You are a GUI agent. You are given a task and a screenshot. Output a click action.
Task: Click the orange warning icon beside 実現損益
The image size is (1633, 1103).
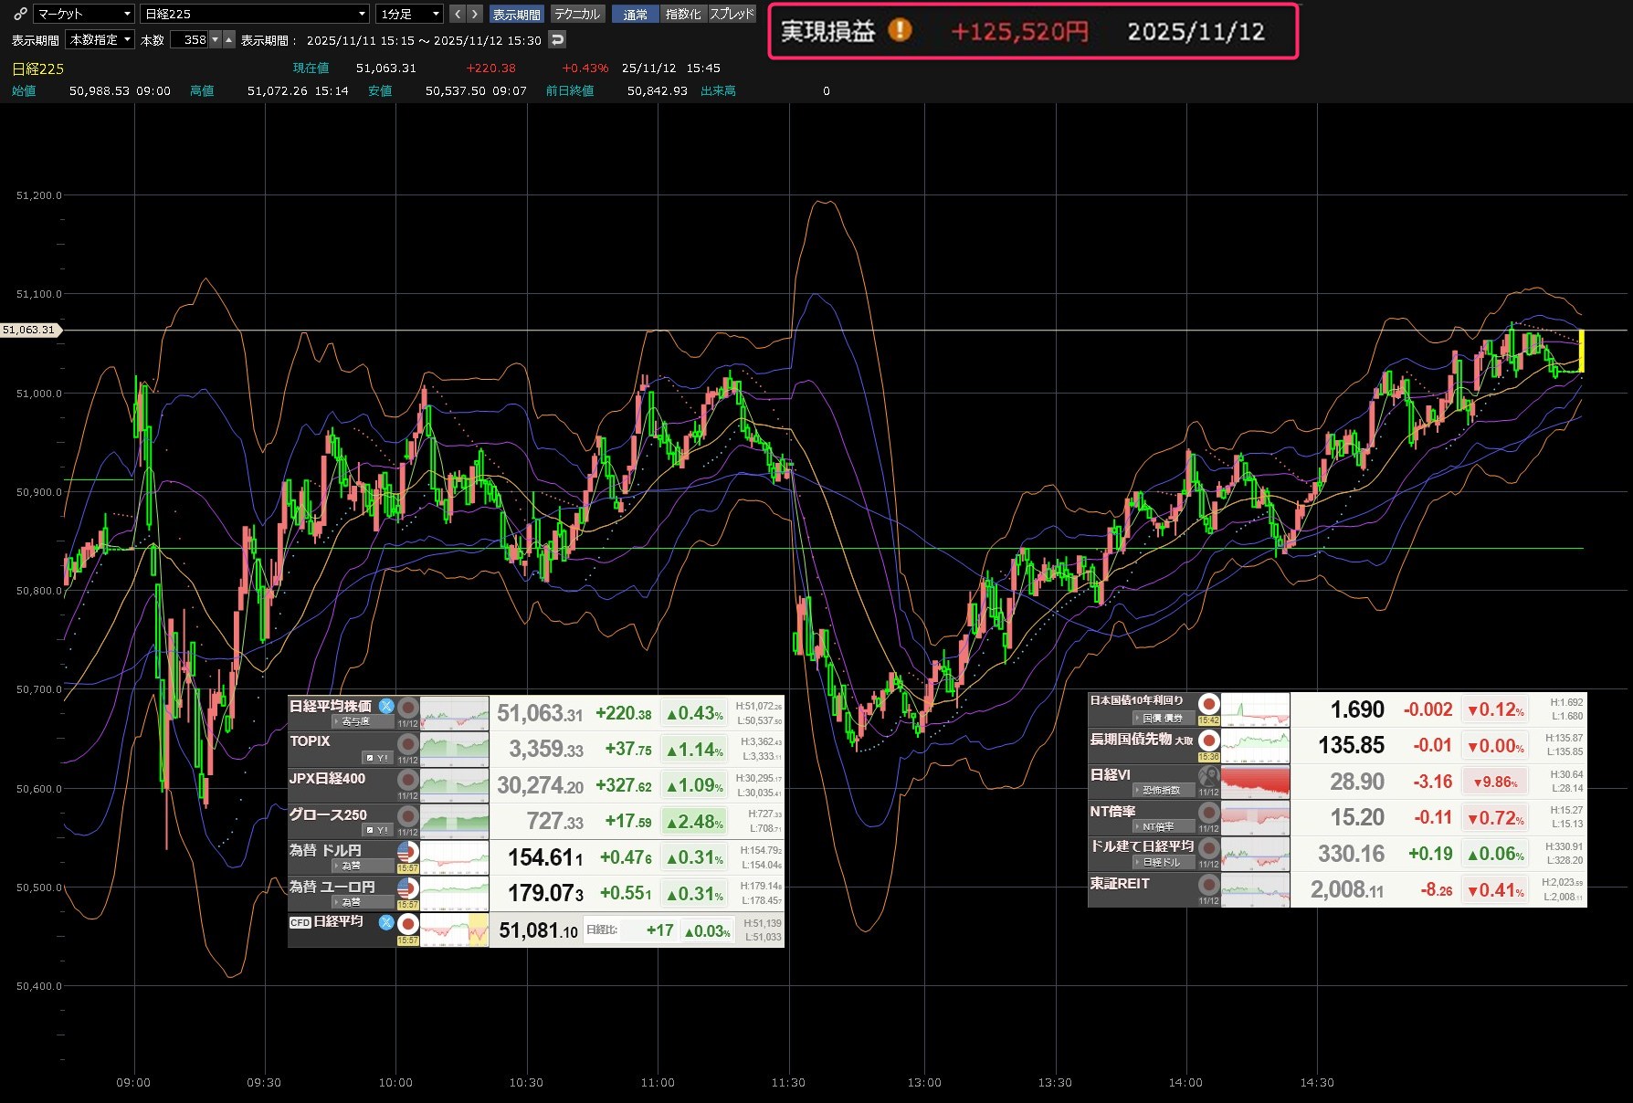(900, 31)
